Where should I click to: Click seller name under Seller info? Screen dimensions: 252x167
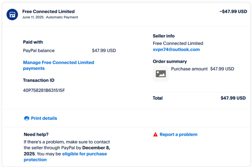tap(178, 43)
